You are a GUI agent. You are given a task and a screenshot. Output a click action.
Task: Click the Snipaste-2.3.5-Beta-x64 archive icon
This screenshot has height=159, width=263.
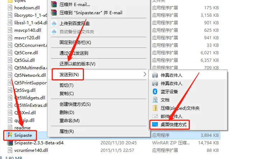[10, 143]
